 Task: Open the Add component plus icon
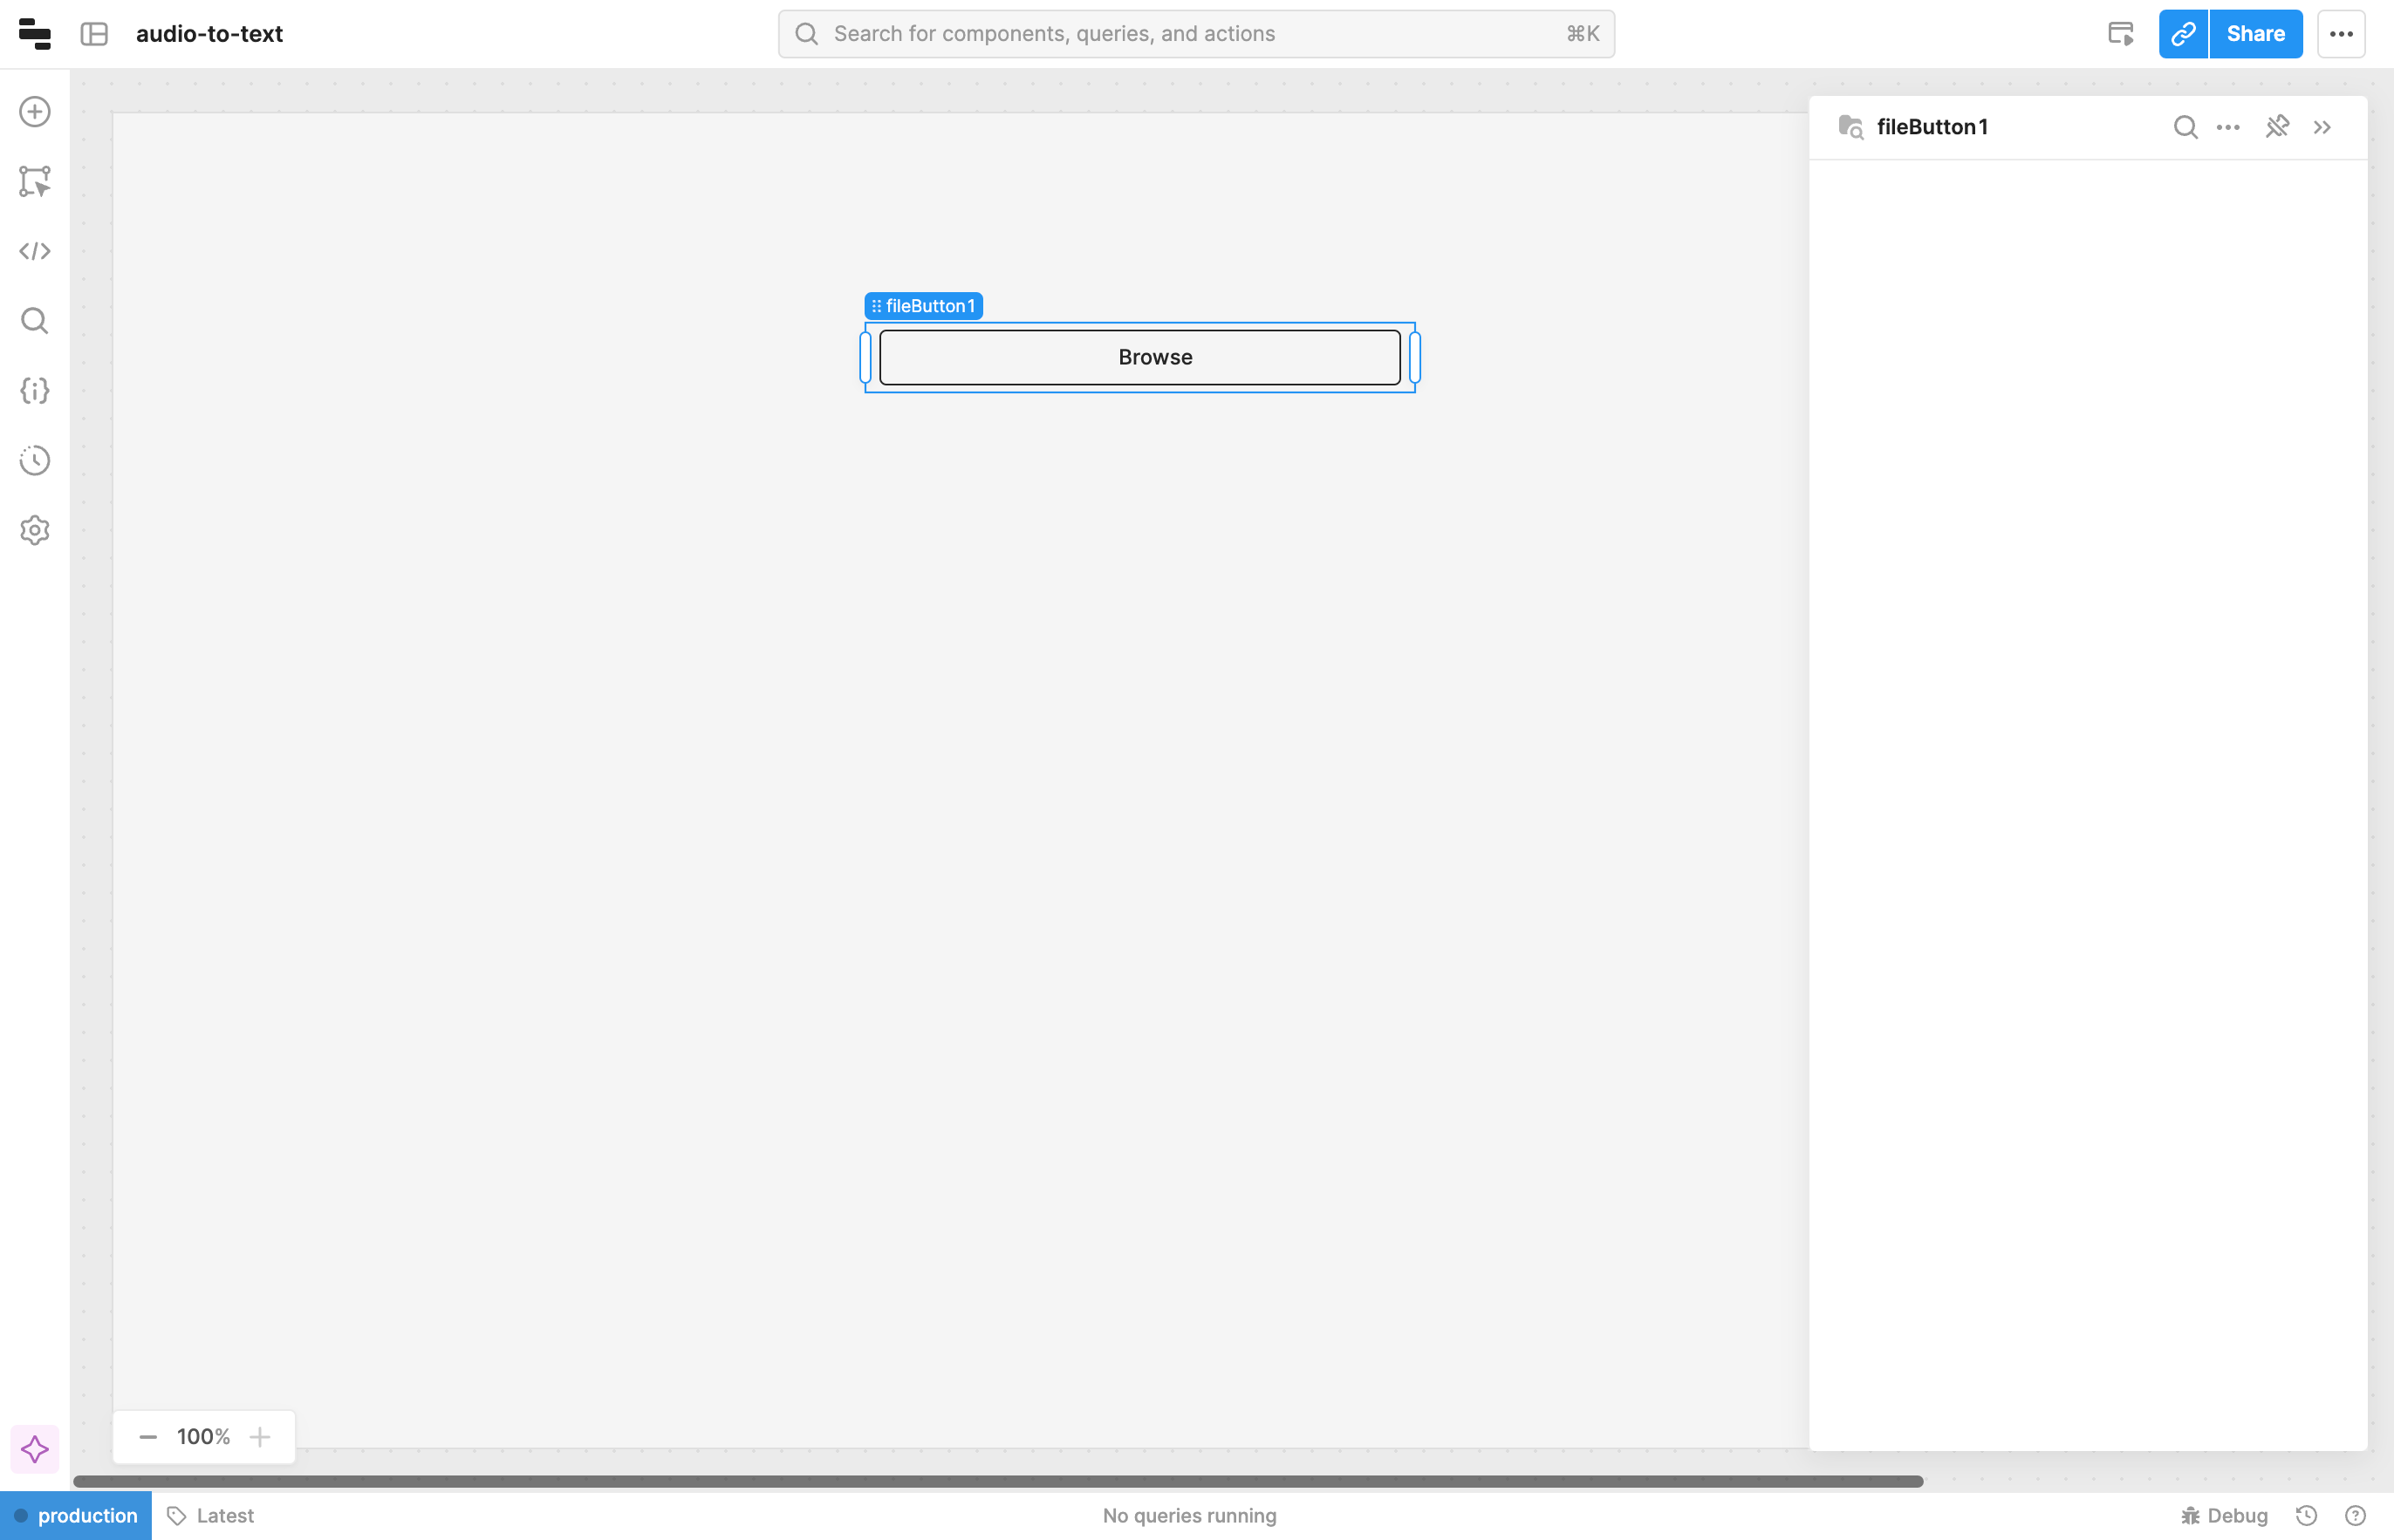click(x=35, y=112)
